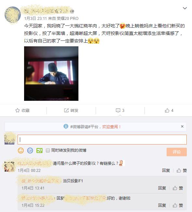Screen dimensions: 192x212
Task: Open the post options chevron menu
Action: click(x=185, y=8)
